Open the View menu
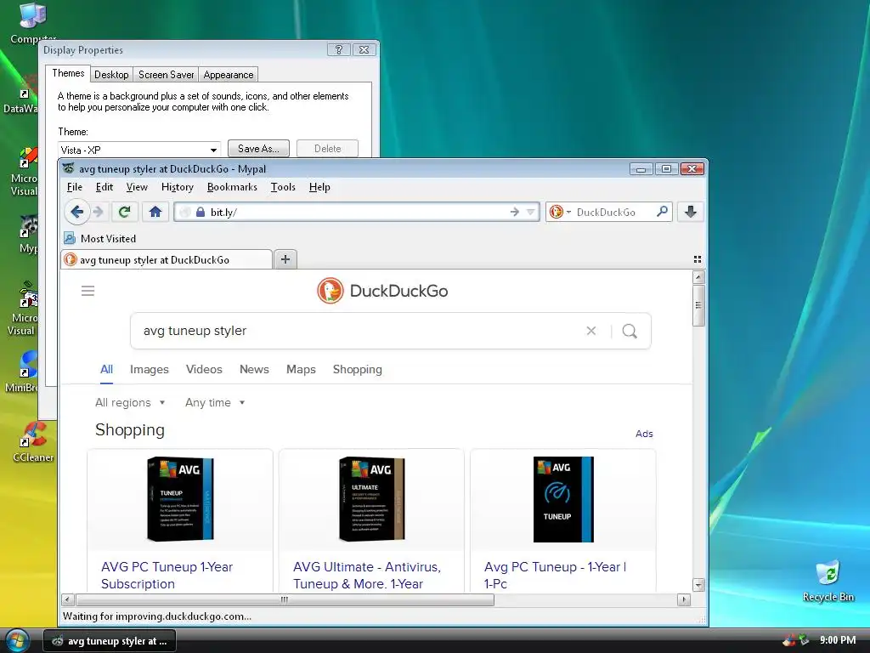The width and height of the screenshot is (870, 653). click(137, 187)
